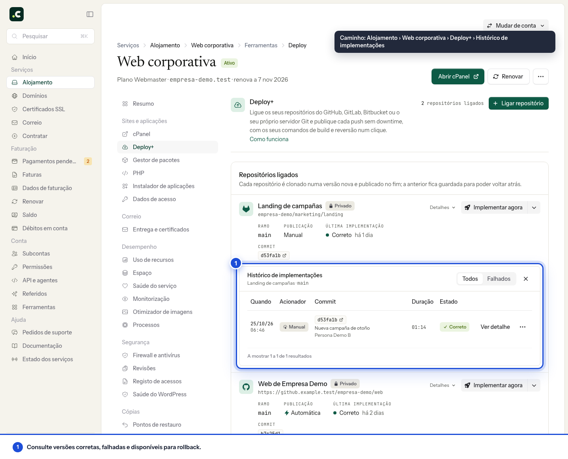Open row actions menu for the 25/10/26 deployment
Image resolution: width=568 pixels, height=459 pixels.
tap(523, 327)
